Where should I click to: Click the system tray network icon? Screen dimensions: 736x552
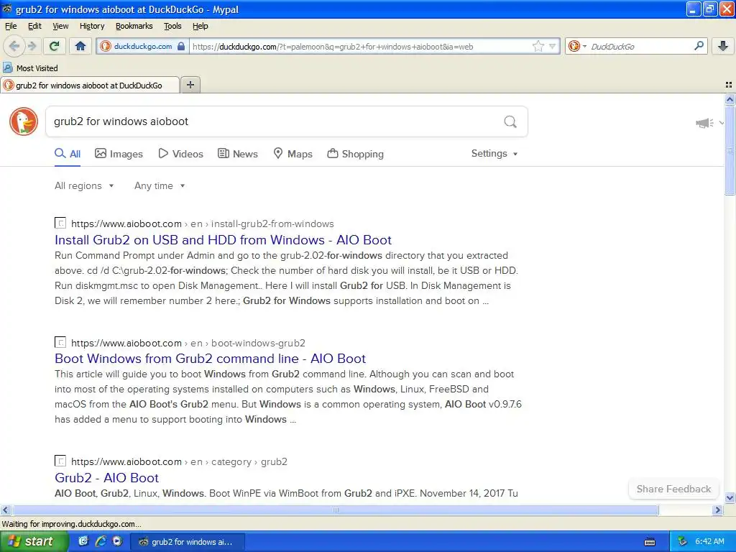pos(683,542)
